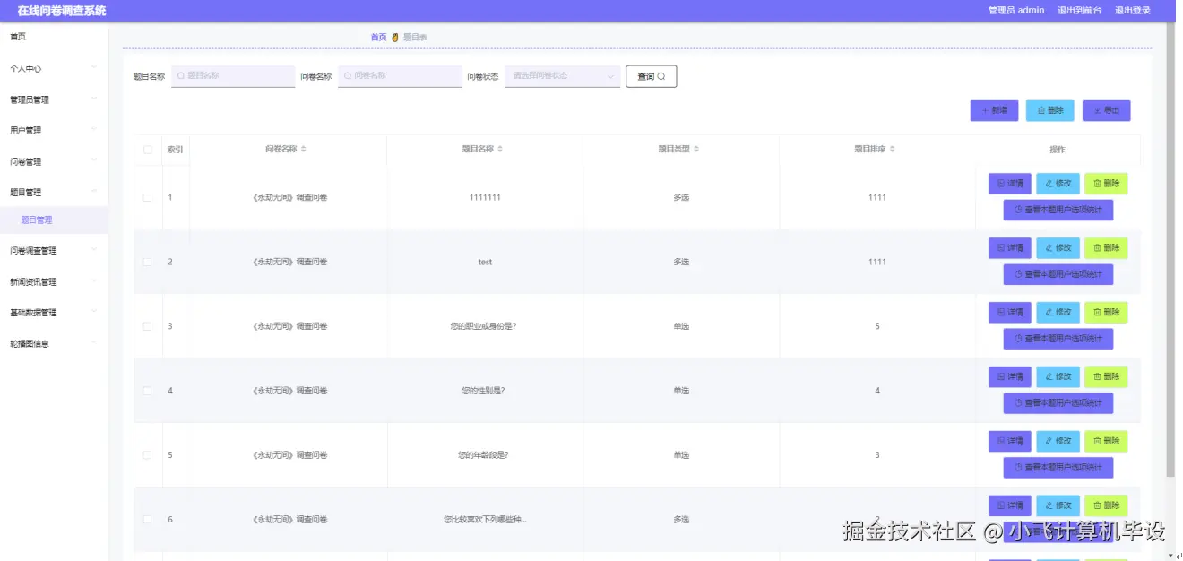Viewport: 1183px width, 561px height.
Task: Sort table by 题目排序 column arrows
Action: pos(893,150)
